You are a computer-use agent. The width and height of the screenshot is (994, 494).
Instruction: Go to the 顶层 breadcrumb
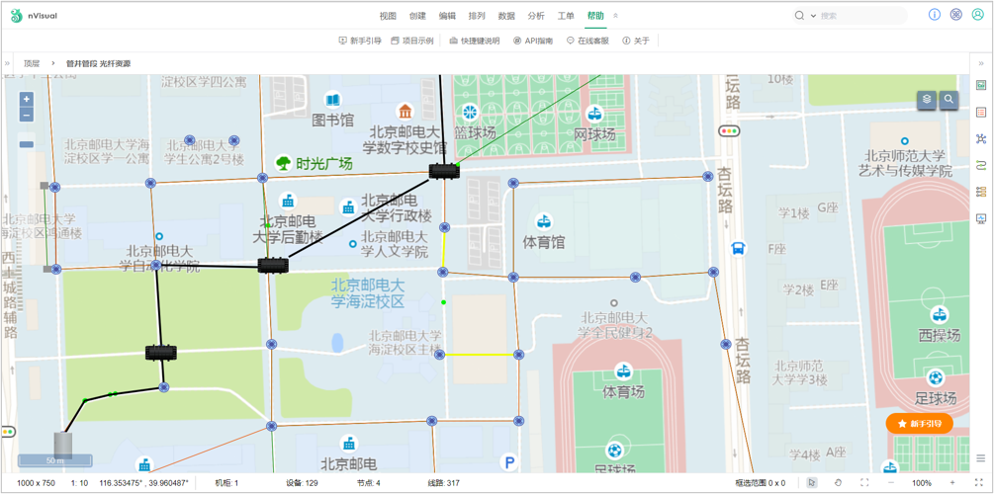32,63
